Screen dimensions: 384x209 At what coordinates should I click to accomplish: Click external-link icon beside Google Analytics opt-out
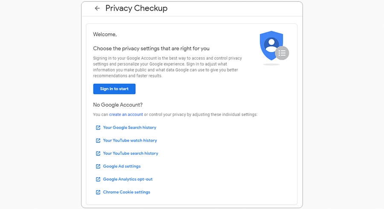click(98, 179)
